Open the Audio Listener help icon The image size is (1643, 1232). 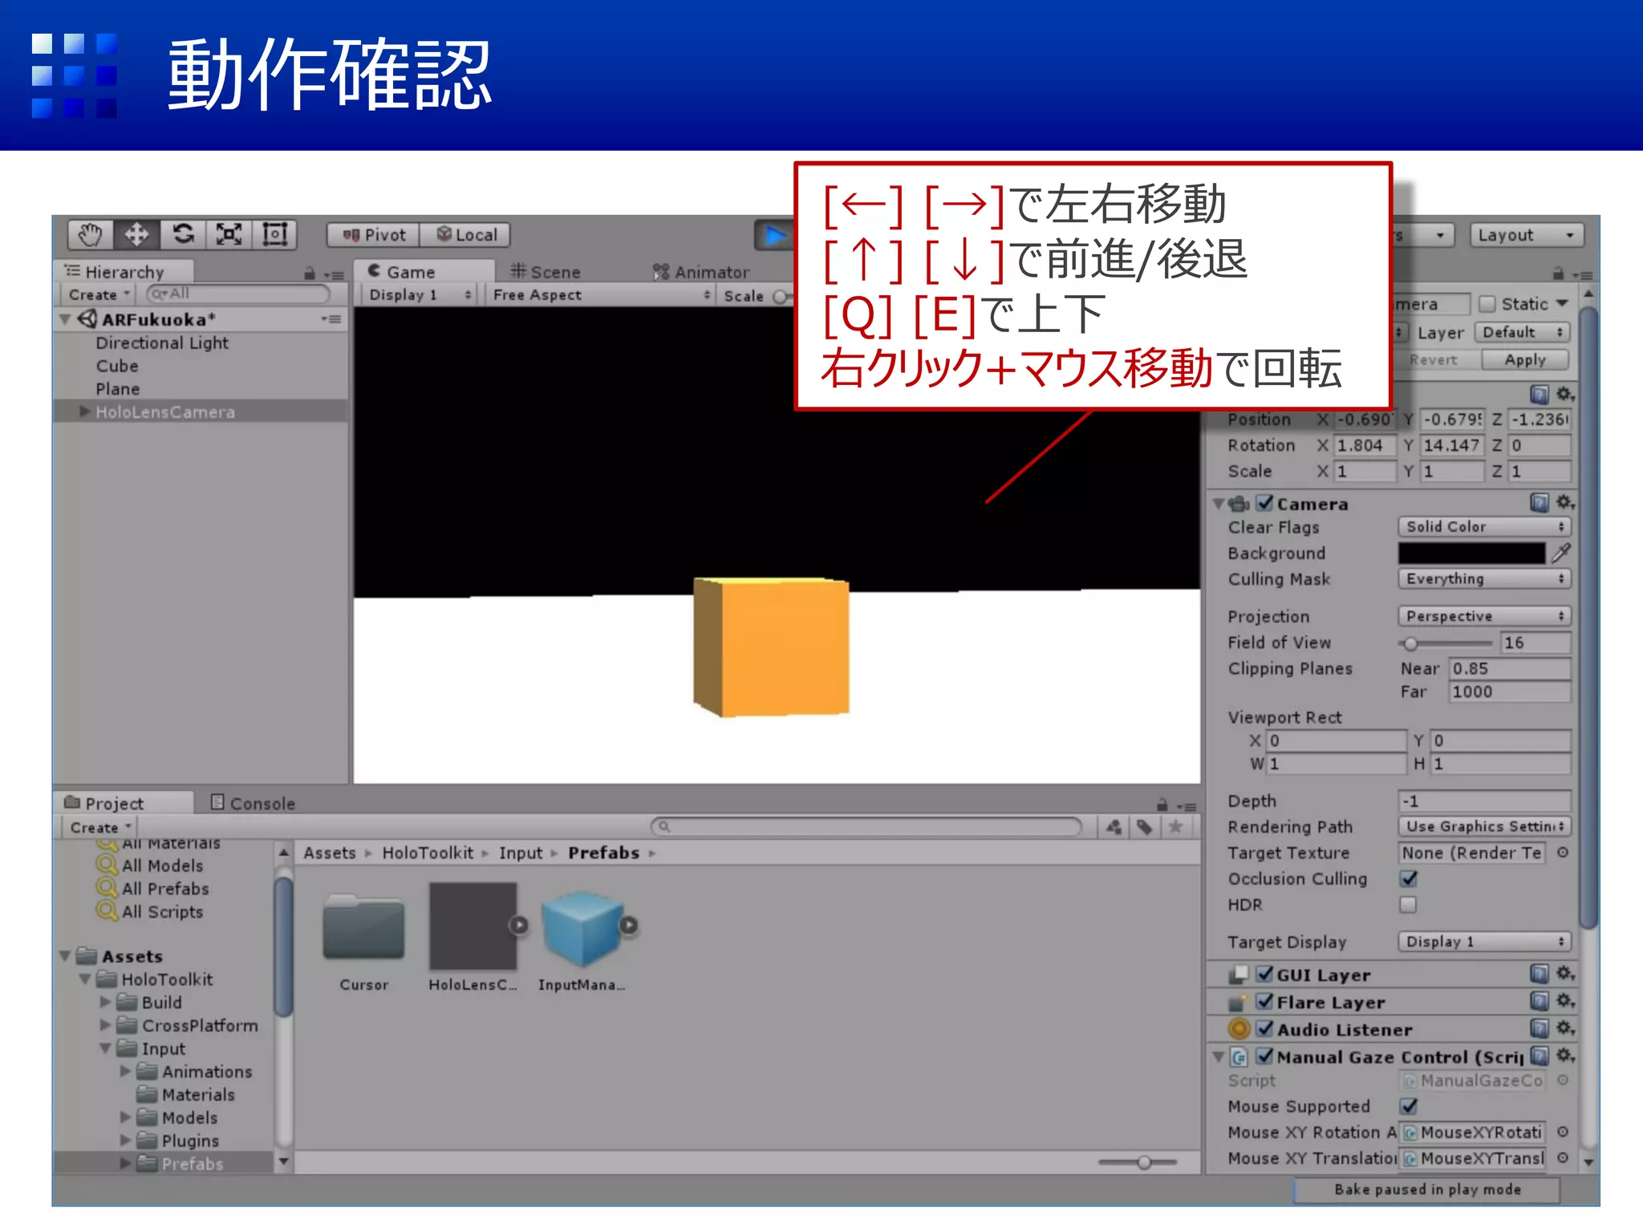(x=1539, y=1029)
